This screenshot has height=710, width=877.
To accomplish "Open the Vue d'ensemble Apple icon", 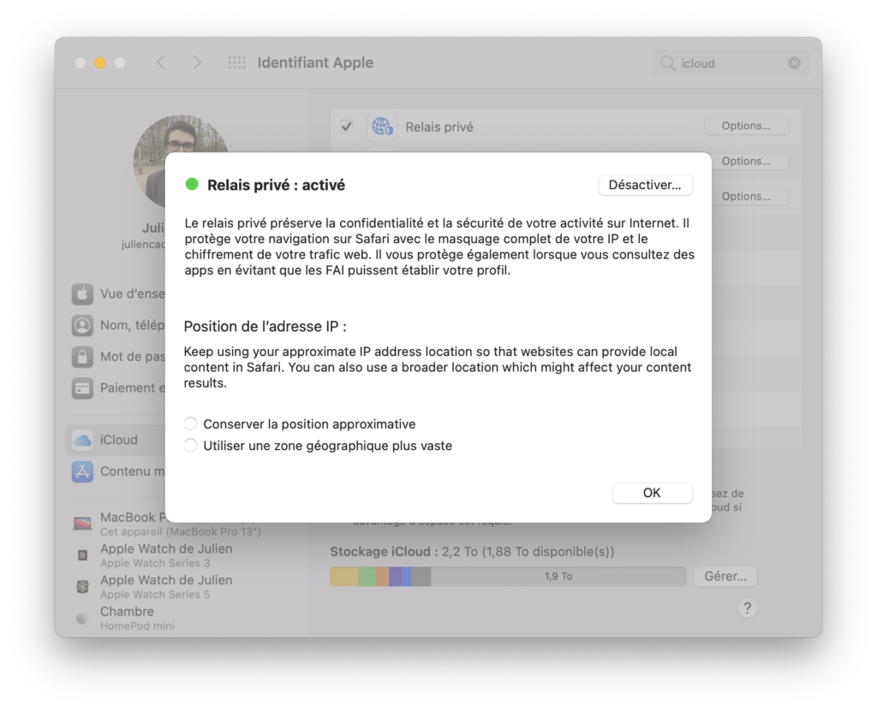I will (x=82, y=293).
